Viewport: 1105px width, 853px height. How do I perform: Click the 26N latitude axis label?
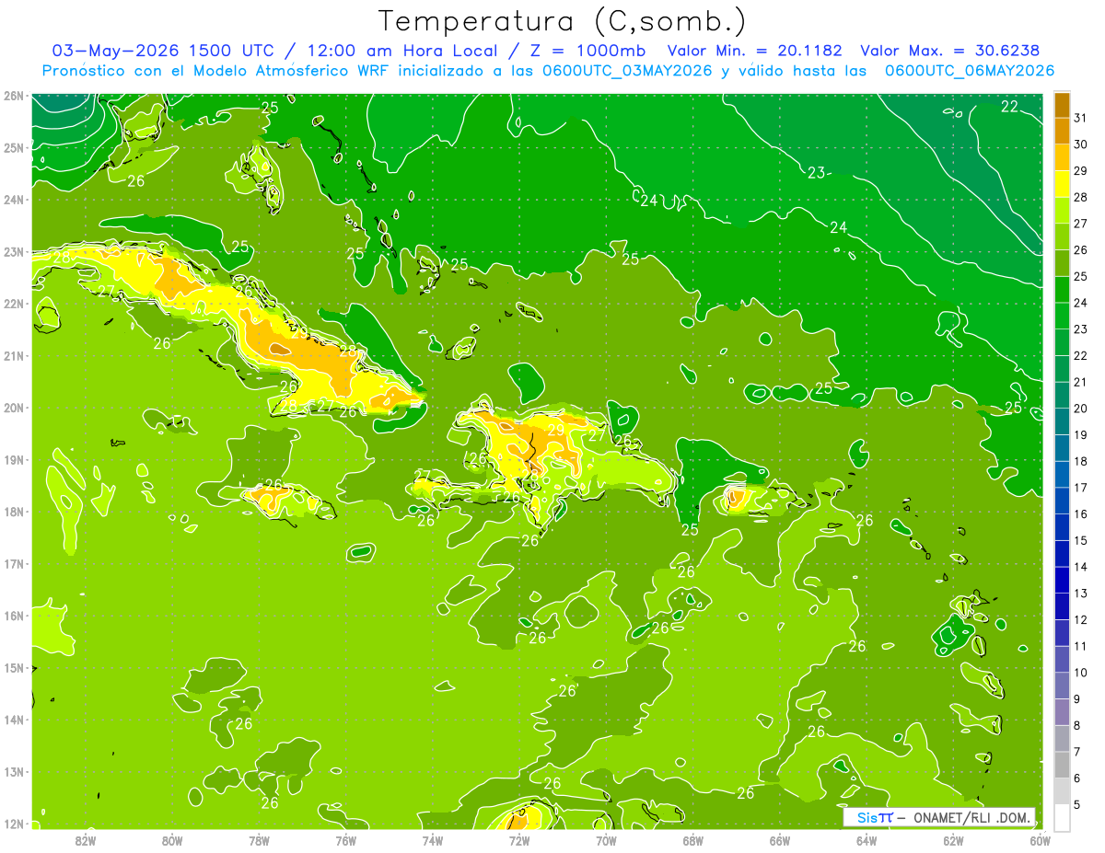coord(13,96)
